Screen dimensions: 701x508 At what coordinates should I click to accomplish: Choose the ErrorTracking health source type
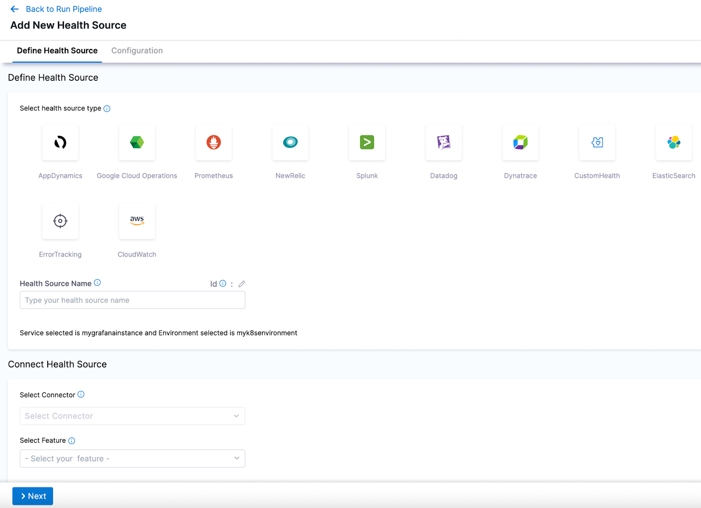tap(60, 221)
